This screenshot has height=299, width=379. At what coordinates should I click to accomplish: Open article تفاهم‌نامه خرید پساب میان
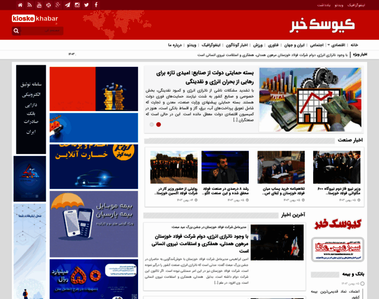pyautogui.click(x=283, y=191)
